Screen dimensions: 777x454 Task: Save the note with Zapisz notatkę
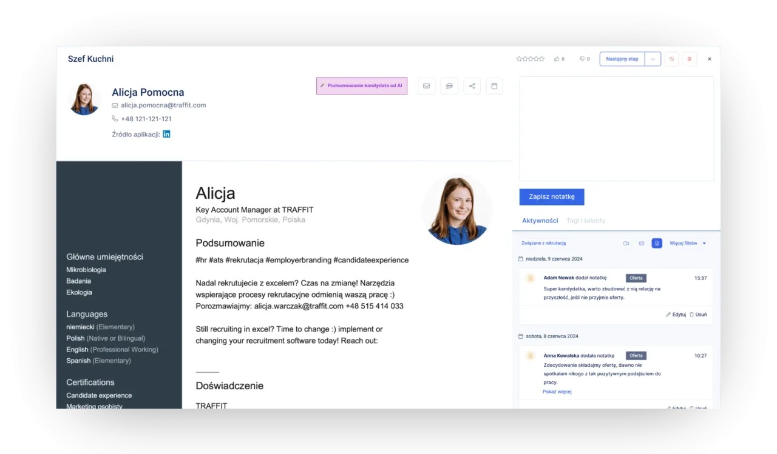[x=551, y=196]
